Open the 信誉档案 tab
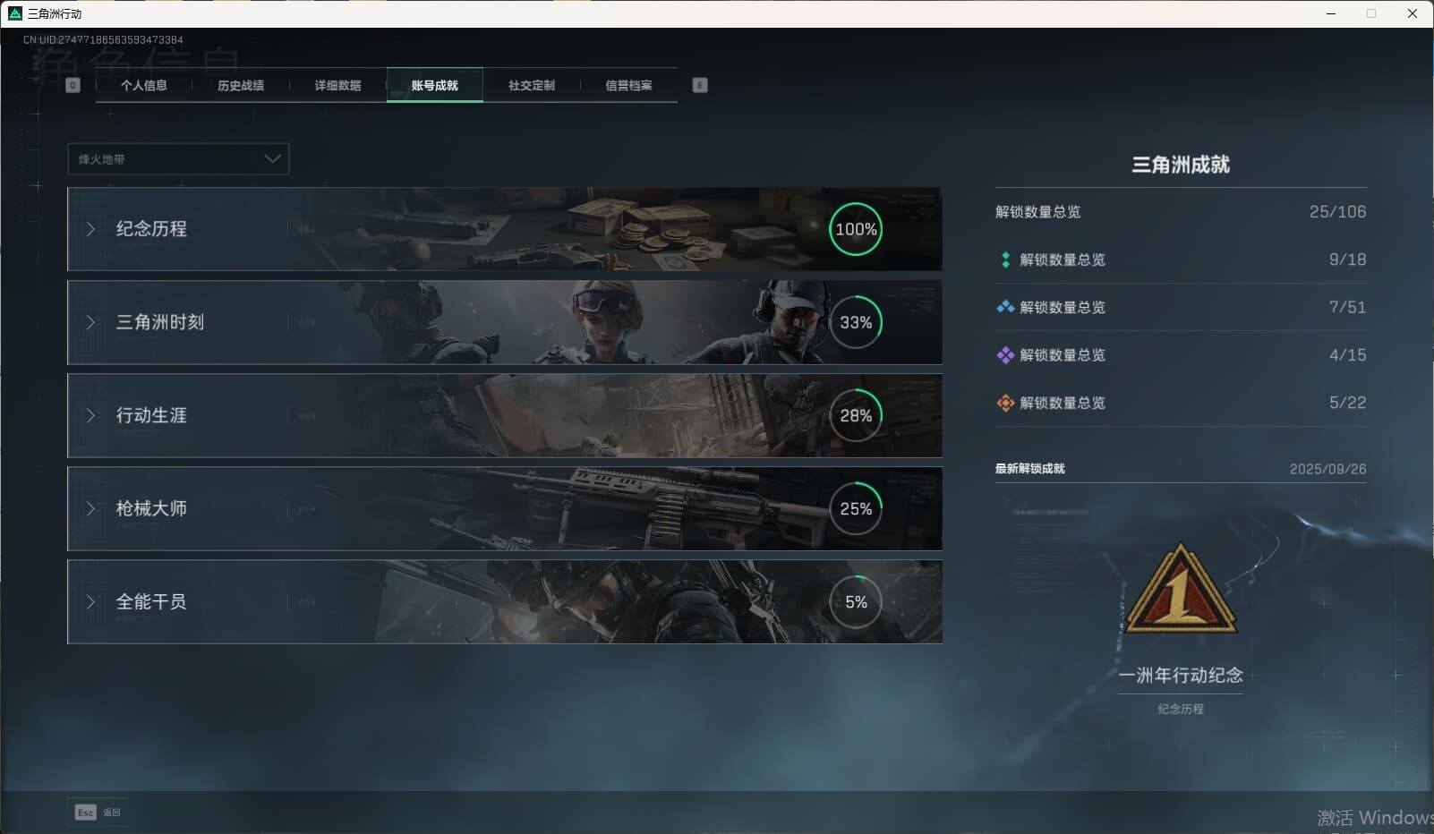1434x834 pixels. (x=628, y=85)
